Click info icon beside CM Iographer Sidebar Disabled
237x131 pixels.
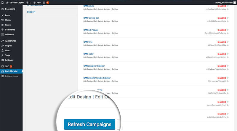coord(228,66)
